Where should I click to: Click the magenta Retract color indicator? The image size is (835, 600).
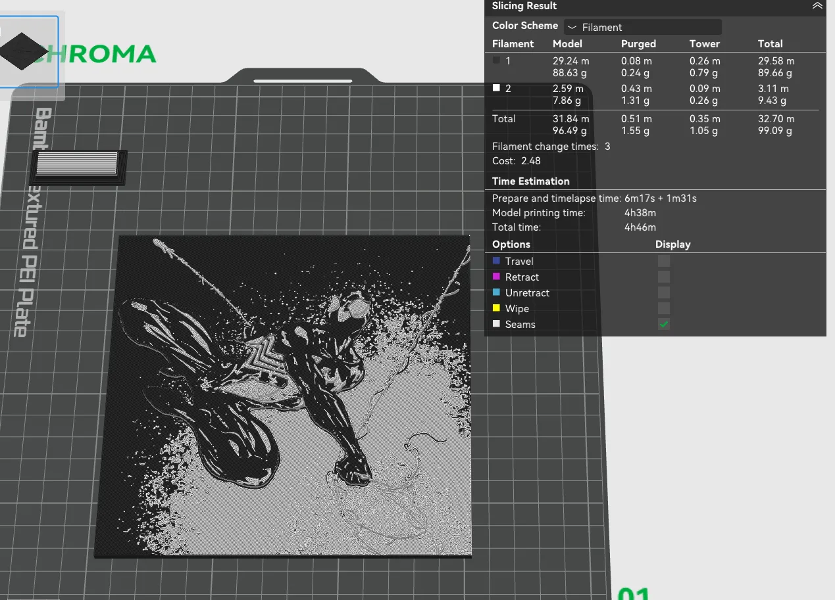pos(497,277)
